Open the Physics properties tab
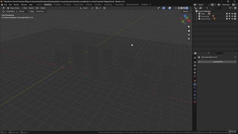The image size is (238, 134). (x=195, y=91)
